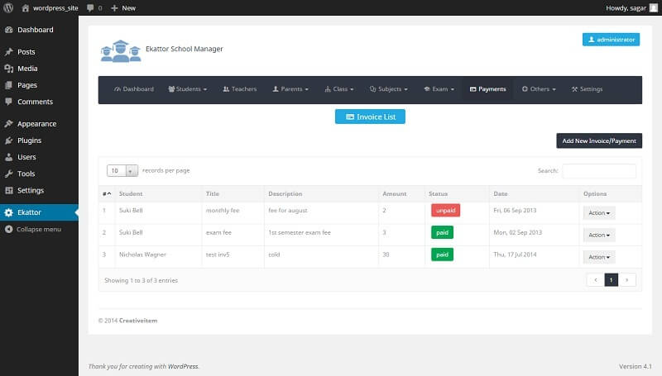
Task: Open Pages in the sidebar
Action: 27,85
